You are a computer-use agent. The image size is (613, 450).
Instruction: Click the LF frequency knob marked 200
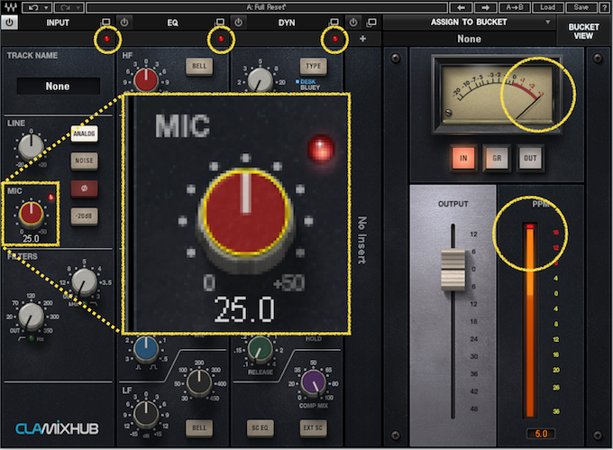pos(199,382)
